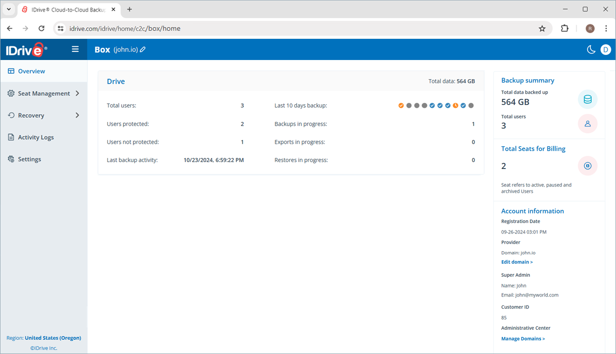
Task: Click the Edit domain link
Action: [517, 262]
